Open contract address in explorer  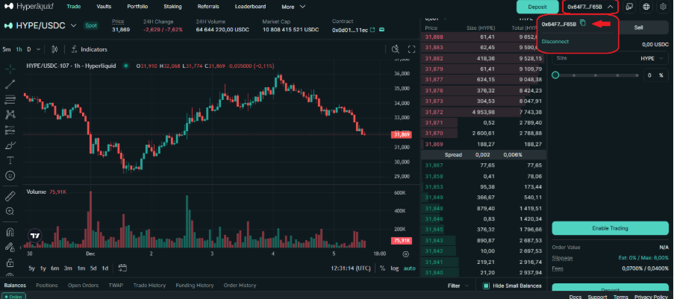(372, 30)
